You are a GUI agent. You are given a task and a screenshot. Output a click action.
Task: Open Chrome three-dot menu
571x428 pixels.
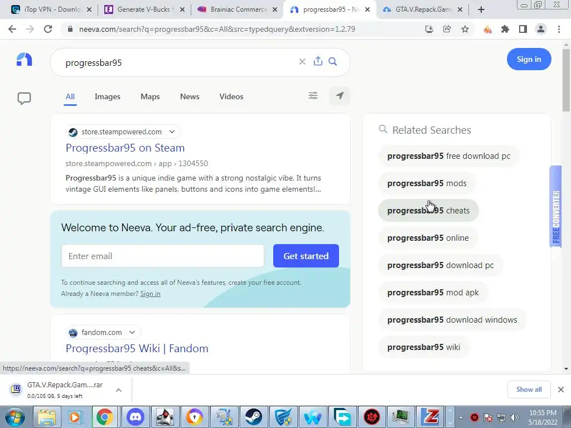click(x=559, y=29)
